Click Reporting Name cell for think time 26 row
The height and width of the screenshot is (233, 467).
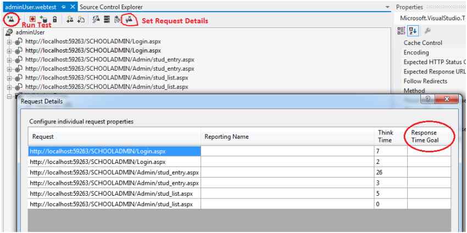[288, 172]
